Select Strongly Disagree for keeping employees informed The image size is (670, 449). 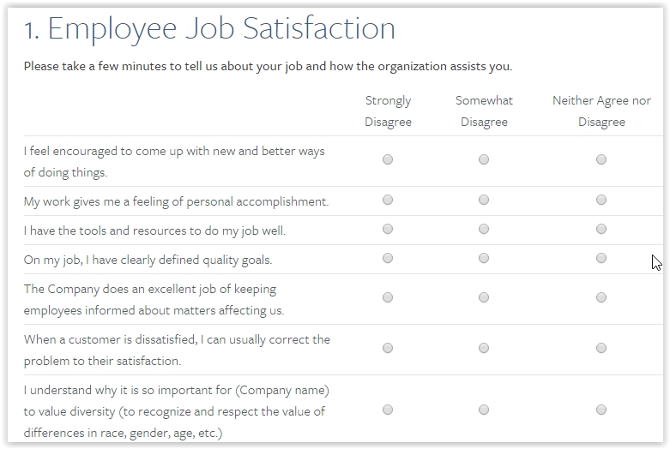click(388, 298)
